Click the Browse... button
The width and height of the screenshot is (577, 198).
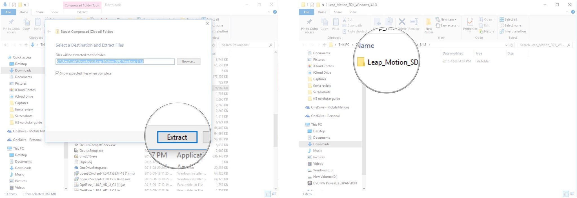188,61
